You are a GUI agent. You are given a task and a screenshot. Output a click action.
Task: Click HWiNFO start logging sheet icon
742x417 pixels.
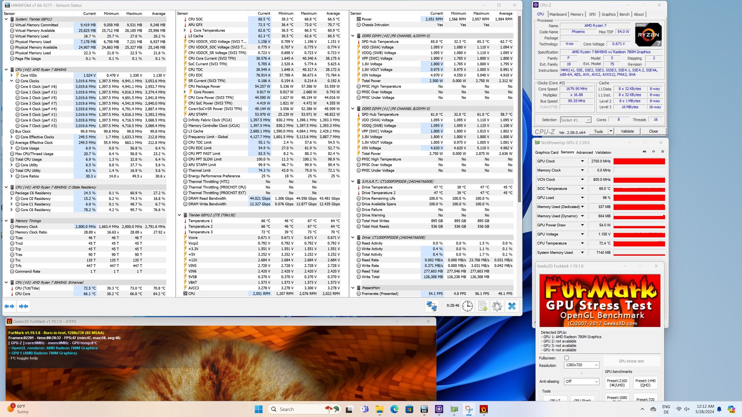point(482,306)
